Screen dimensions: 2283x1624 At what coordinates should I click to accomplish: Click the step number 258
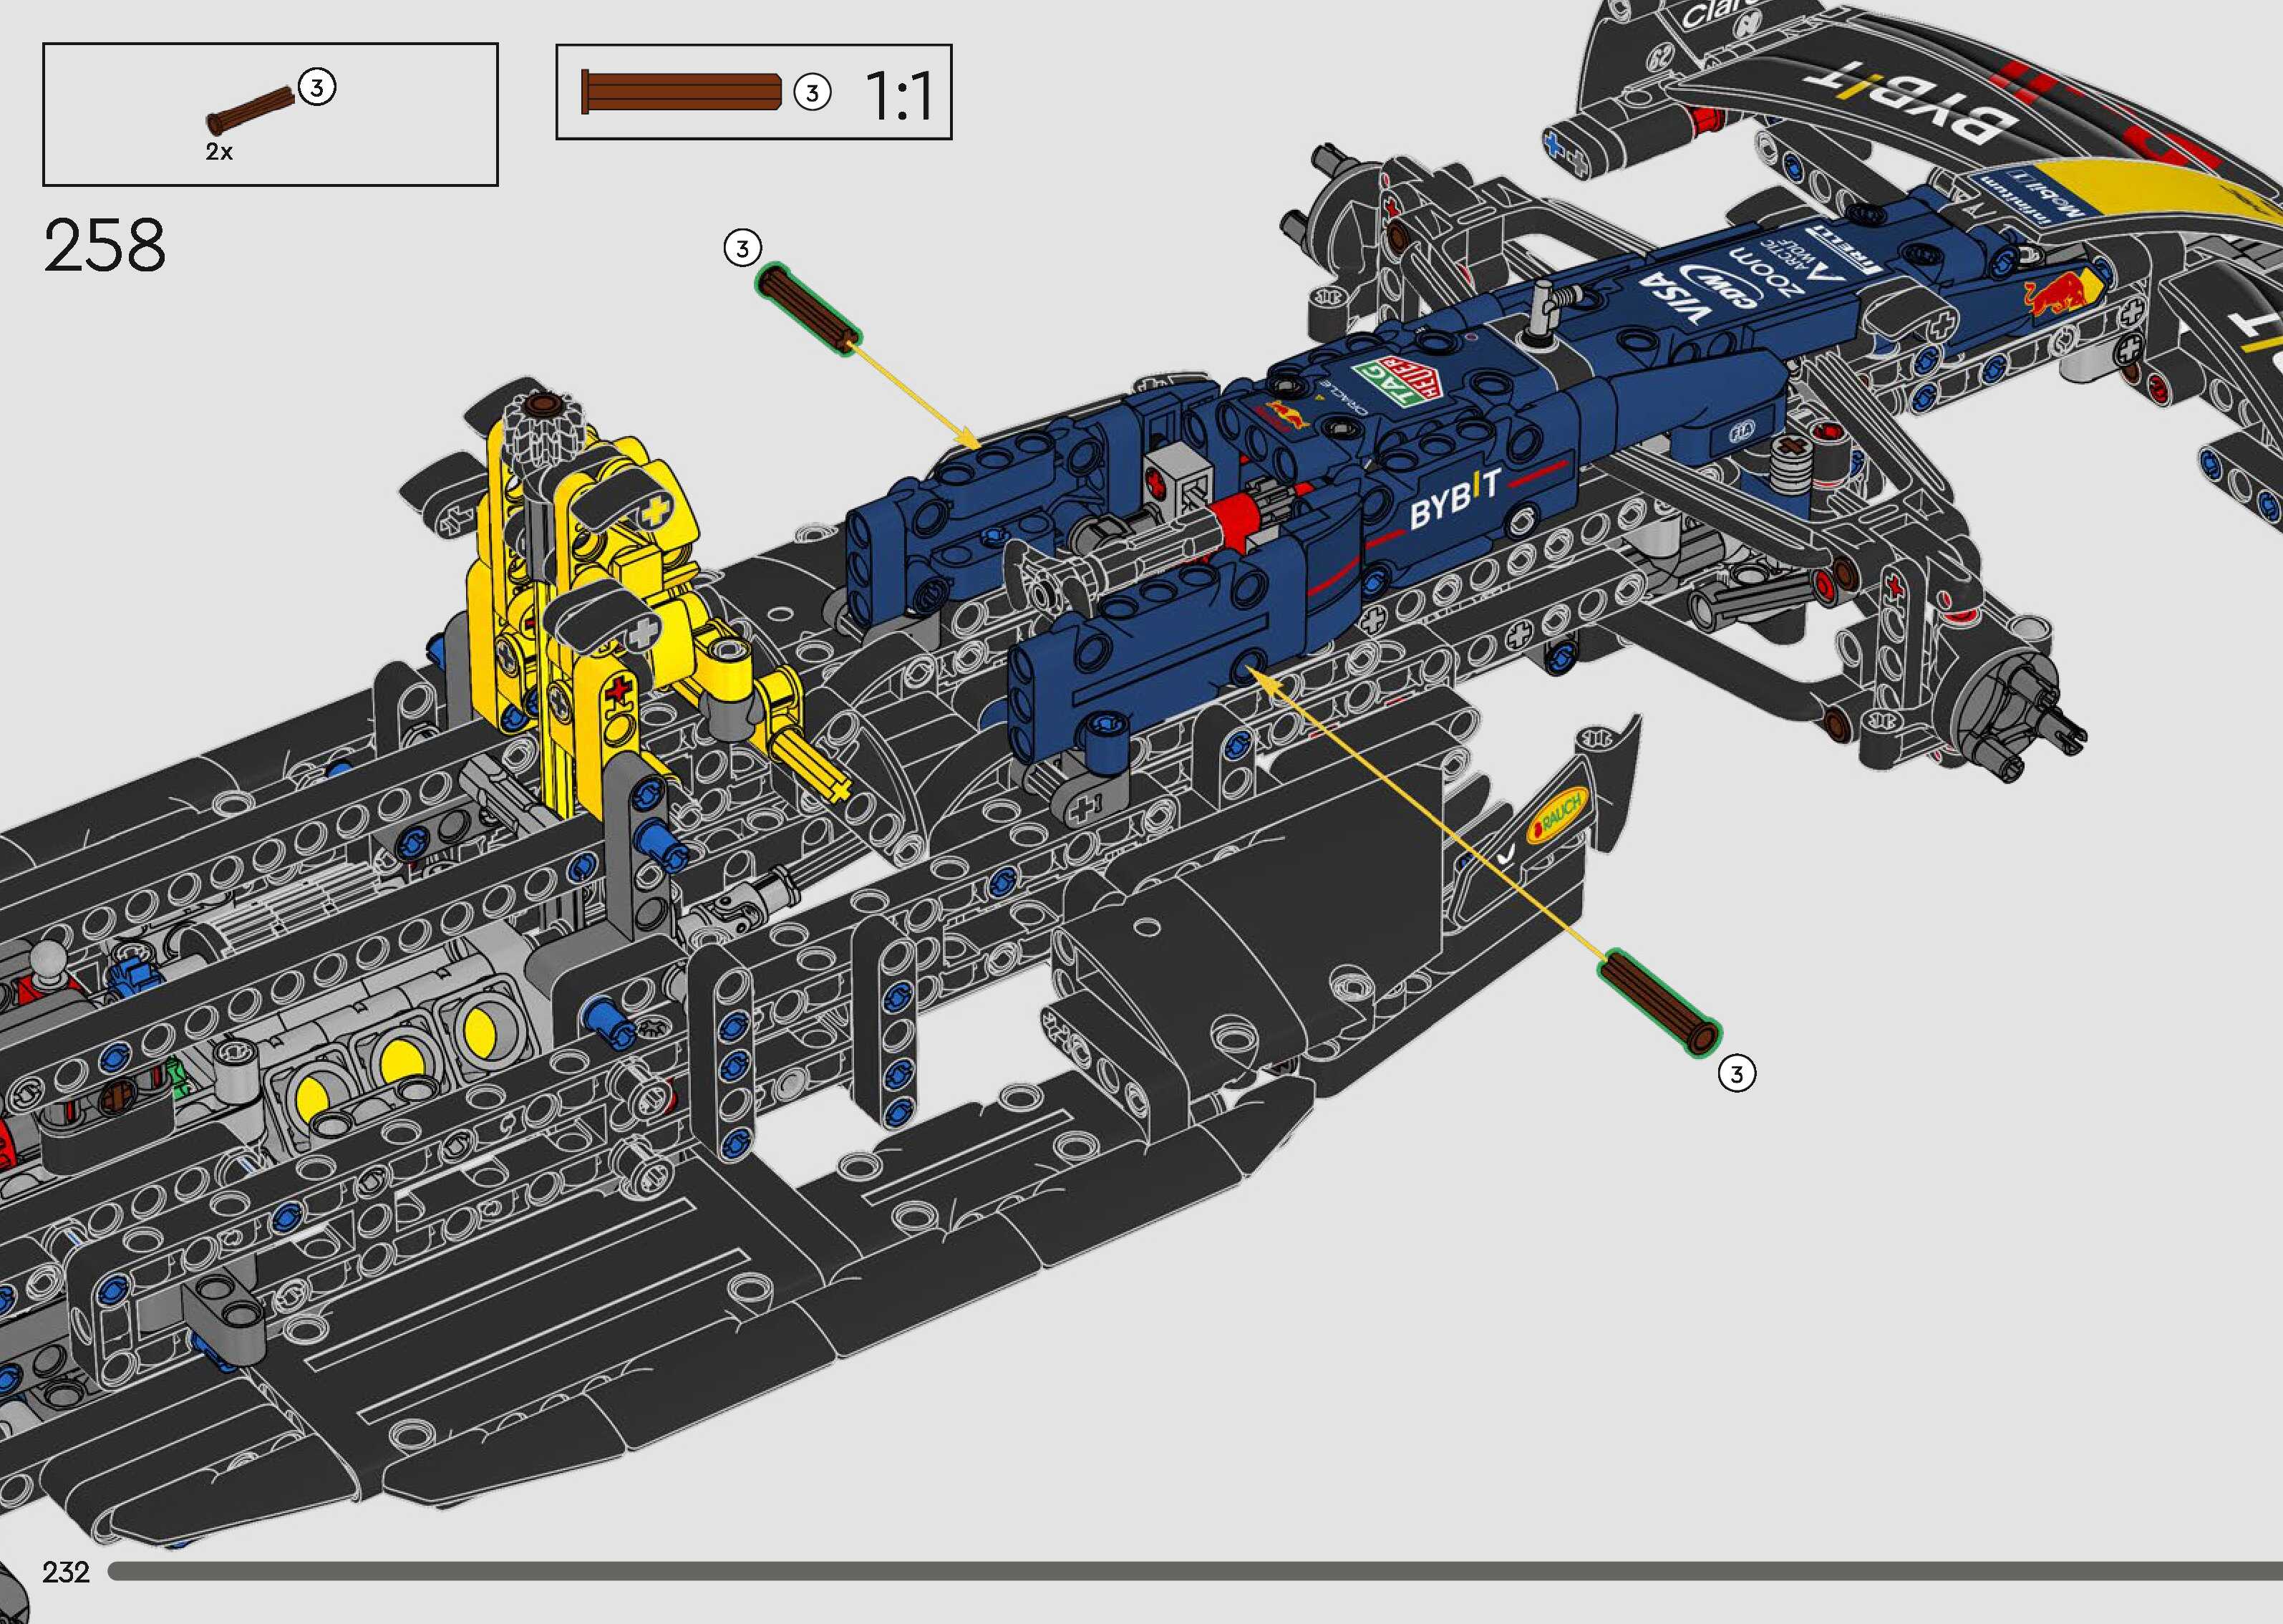tap(104, 246)
